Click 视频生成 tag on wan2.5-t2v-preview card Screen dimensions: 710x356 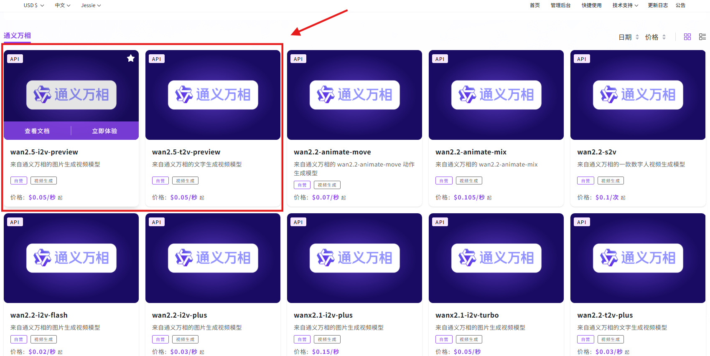pos(185,181)
